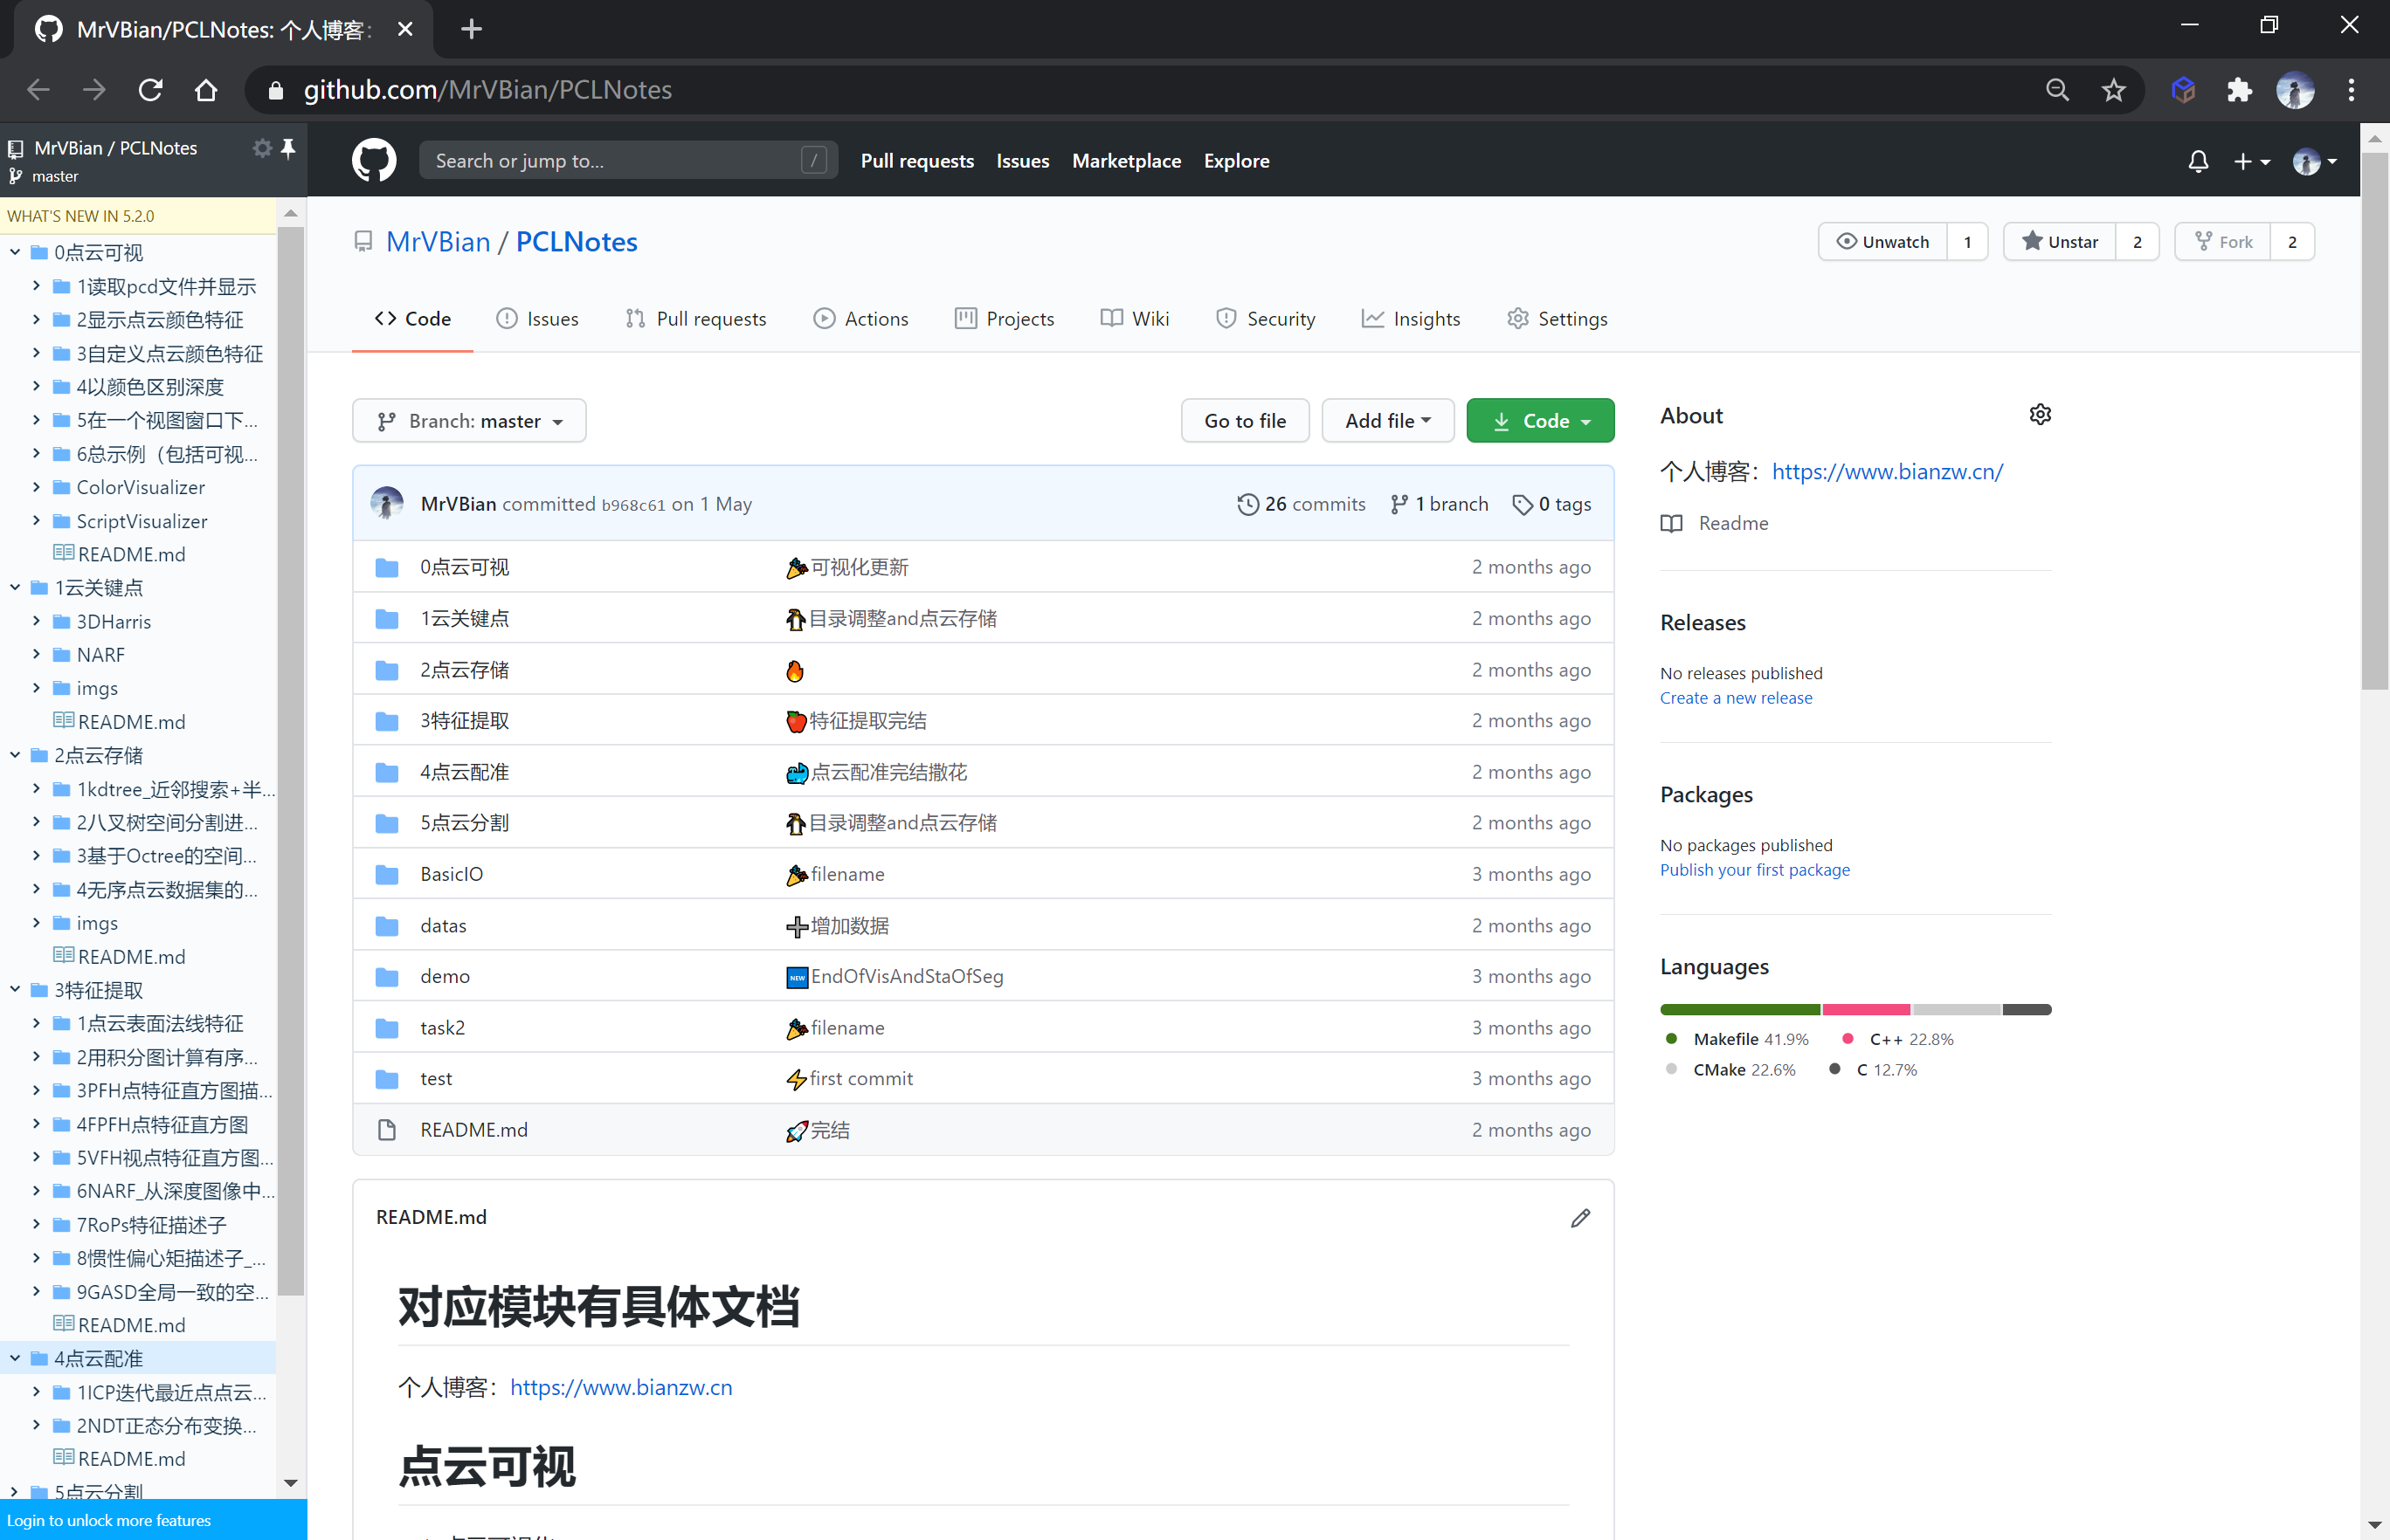Open the Wiki tab
This screenshot has width=2390, height=1540.
(x=1135, y=319)
